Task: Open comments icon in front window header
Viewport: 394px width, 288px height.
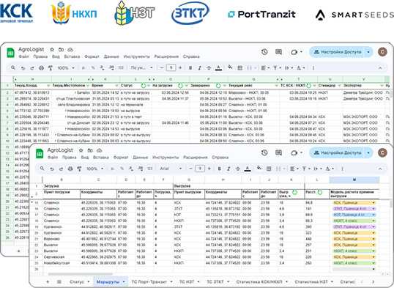Action: pyautogui.click(x=279, y=152)
